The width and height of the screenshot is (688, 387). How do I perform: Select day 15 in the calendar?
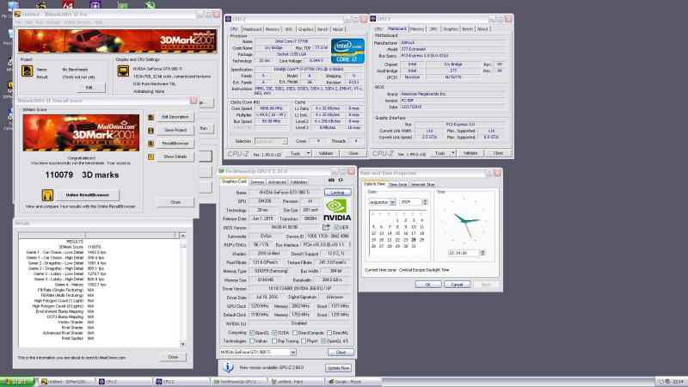click(x=397, y=233)
